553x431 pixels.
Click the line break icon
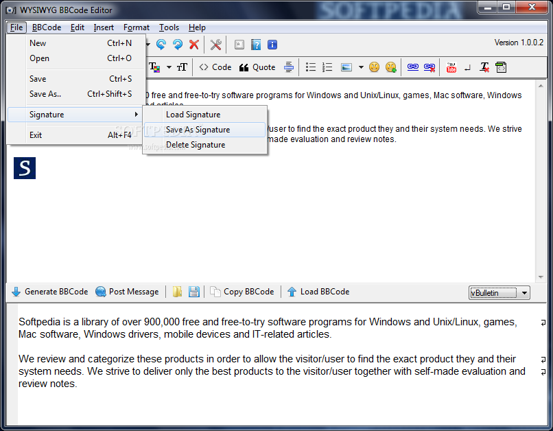pos(468,68)
